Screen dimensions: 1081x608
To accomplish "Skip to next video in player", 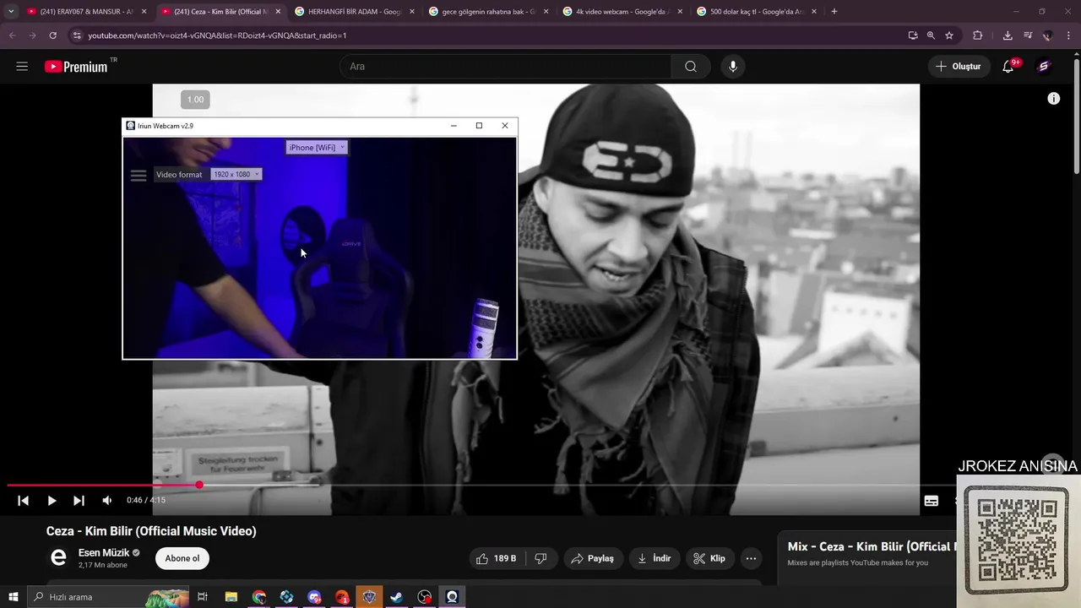I will coord(79,501).
